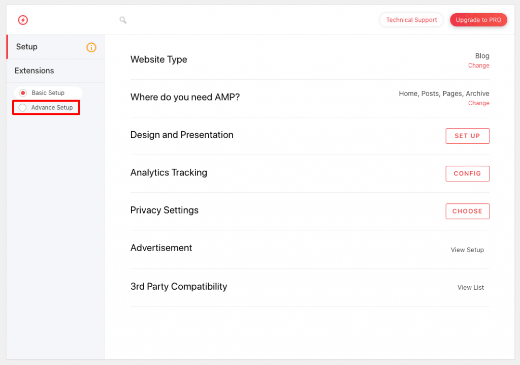Open the orange info icon beside Setup
Screen dimensions: 520x365
point(91,47)
